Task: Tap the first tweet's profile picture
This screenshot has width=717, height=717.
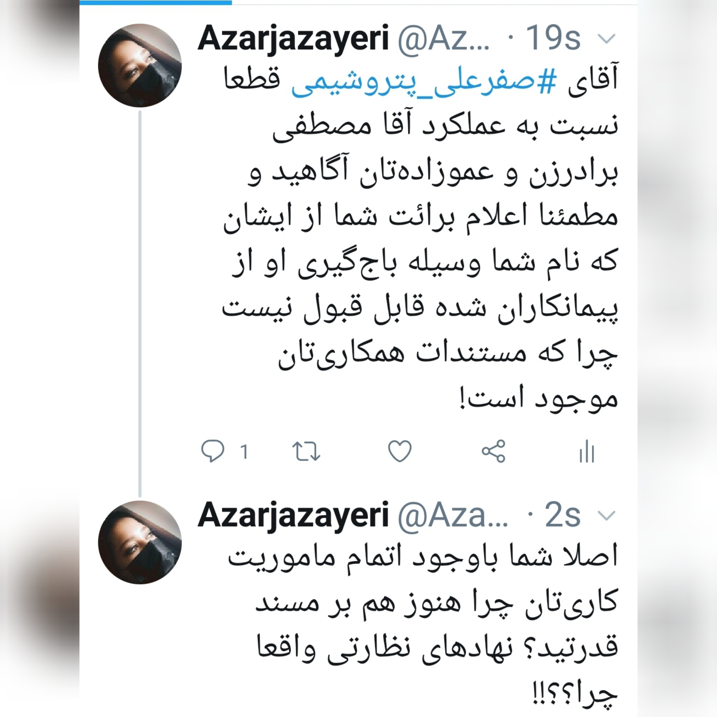Action: pyautogui.click(x=140, y=66)
